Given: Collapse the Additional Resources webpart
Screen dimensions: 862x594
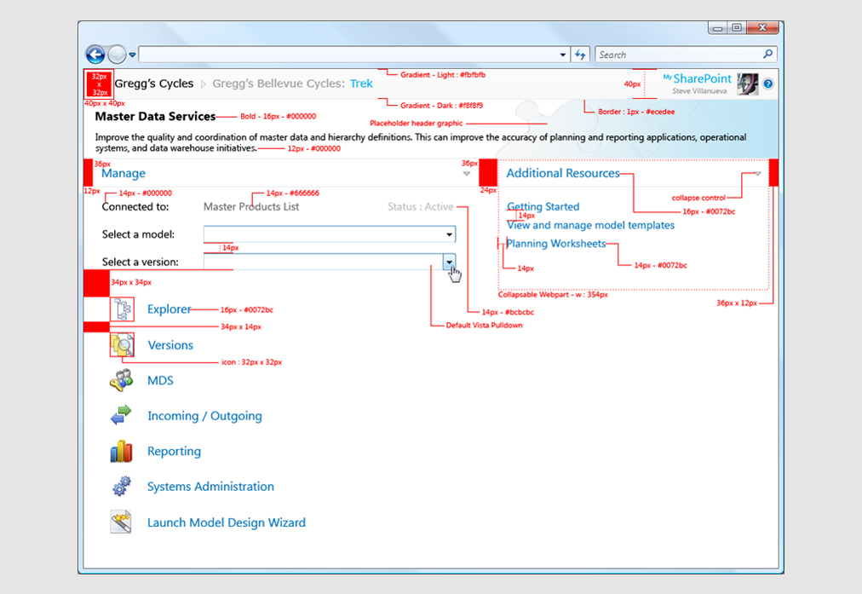Looking at the screenshot, I should pos(757,174).
